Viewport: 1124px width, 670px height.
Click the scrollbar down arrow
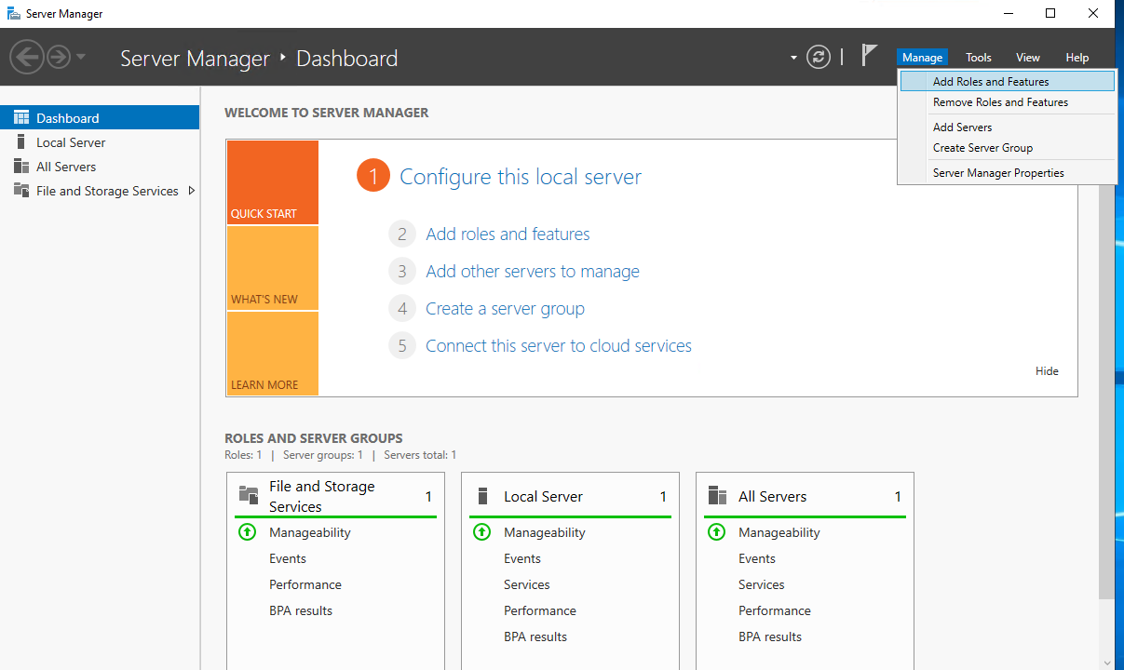(1106, 662)
